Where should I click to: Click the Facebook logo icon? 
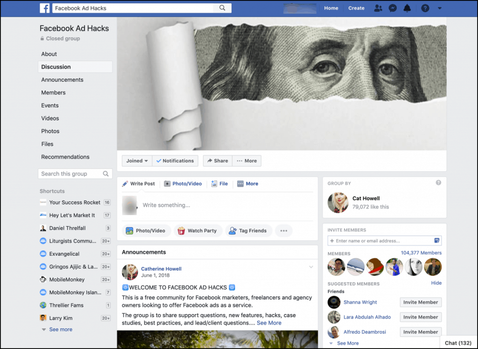pos(44,8)
